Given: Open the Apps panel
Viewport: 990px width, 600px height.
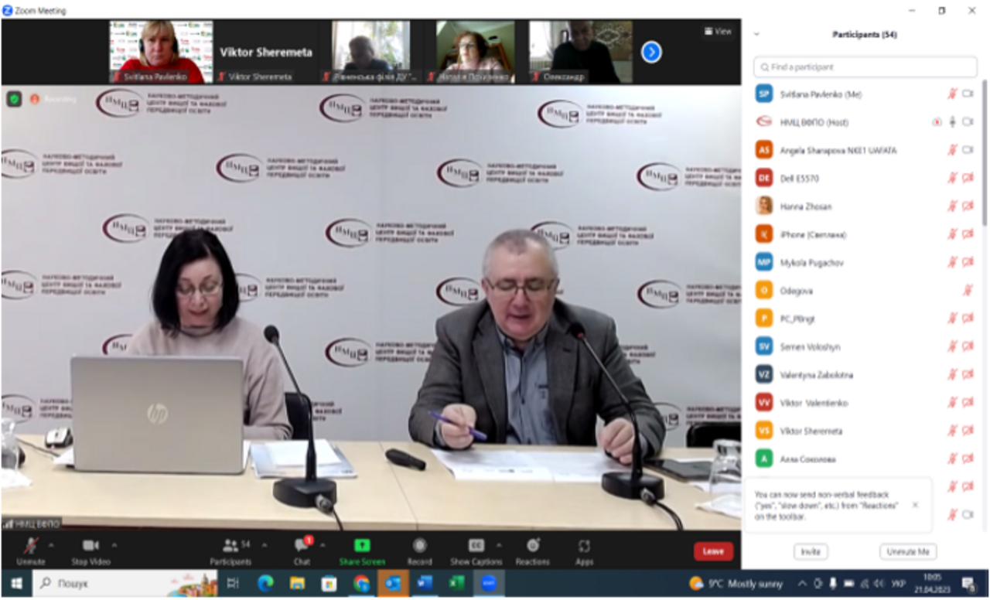Looking at the screenshot, I should coord(584,546).
